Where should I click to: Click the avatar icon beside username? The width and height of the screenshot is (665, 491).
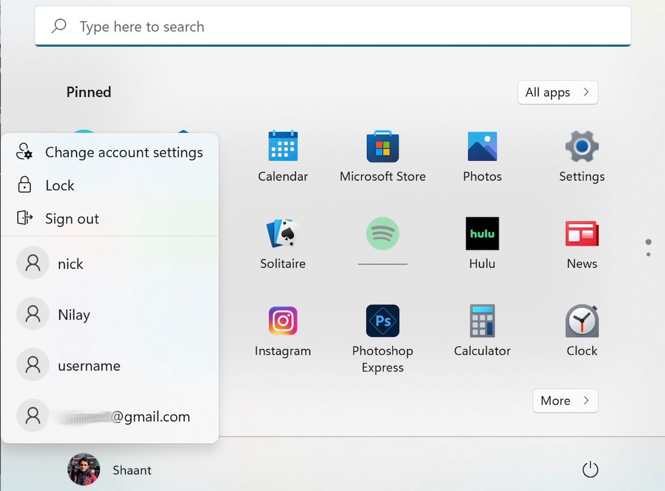33,365
